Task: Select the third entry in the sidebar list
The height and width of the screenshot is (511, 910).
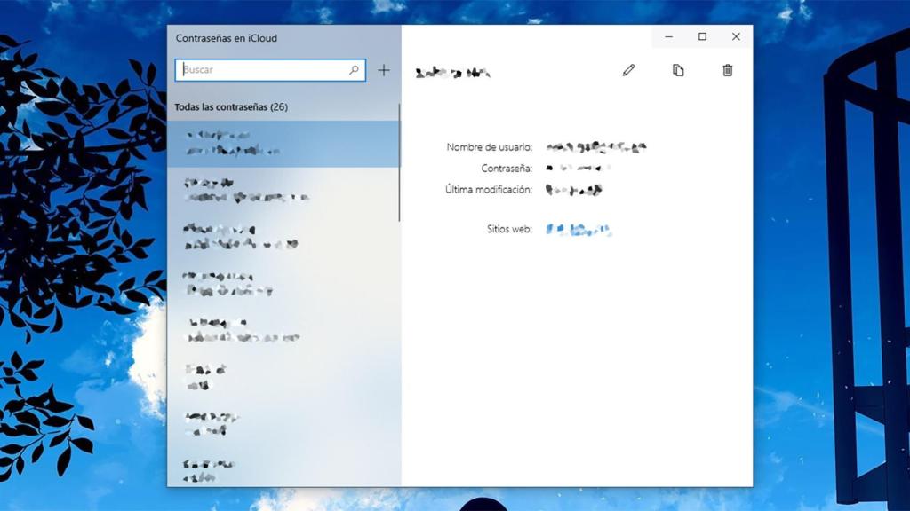Action: (267, 240)
